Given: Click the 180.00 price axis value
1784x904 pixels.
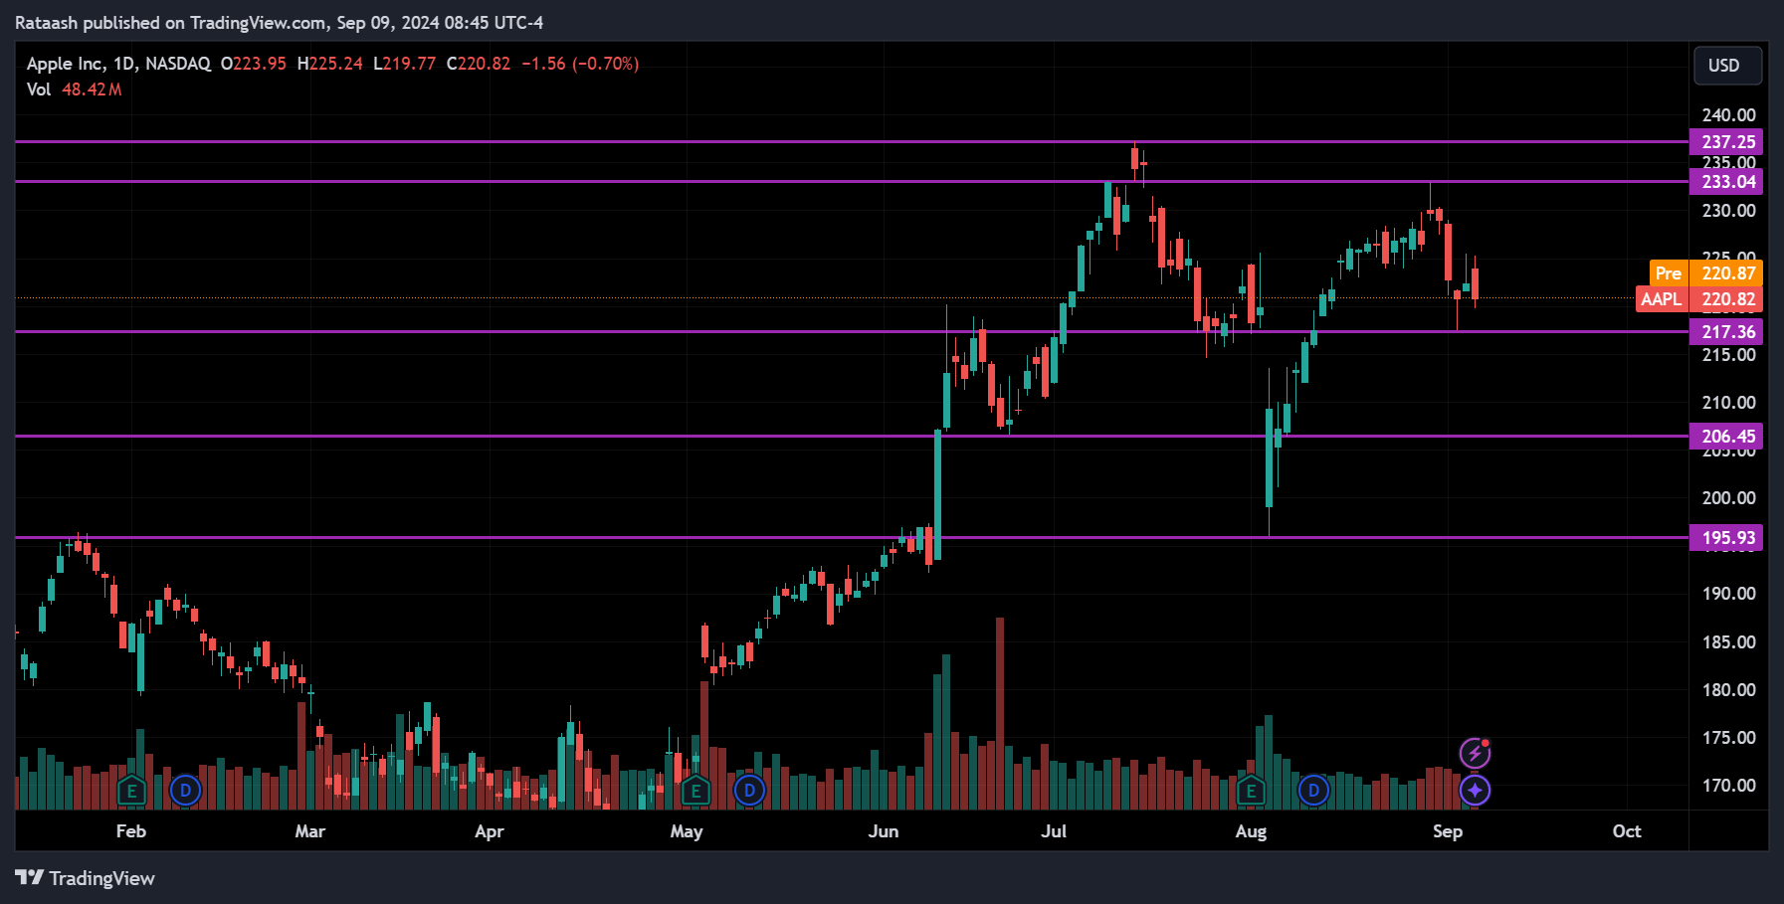Looking at the screenshot, I should coord(1728,690).
